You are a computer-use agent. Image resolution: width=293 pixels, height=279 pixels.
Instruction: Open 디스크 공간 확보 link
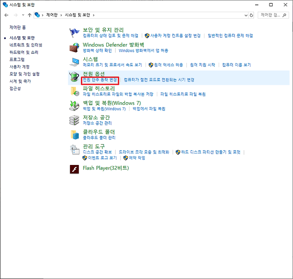tap(97, 152)
